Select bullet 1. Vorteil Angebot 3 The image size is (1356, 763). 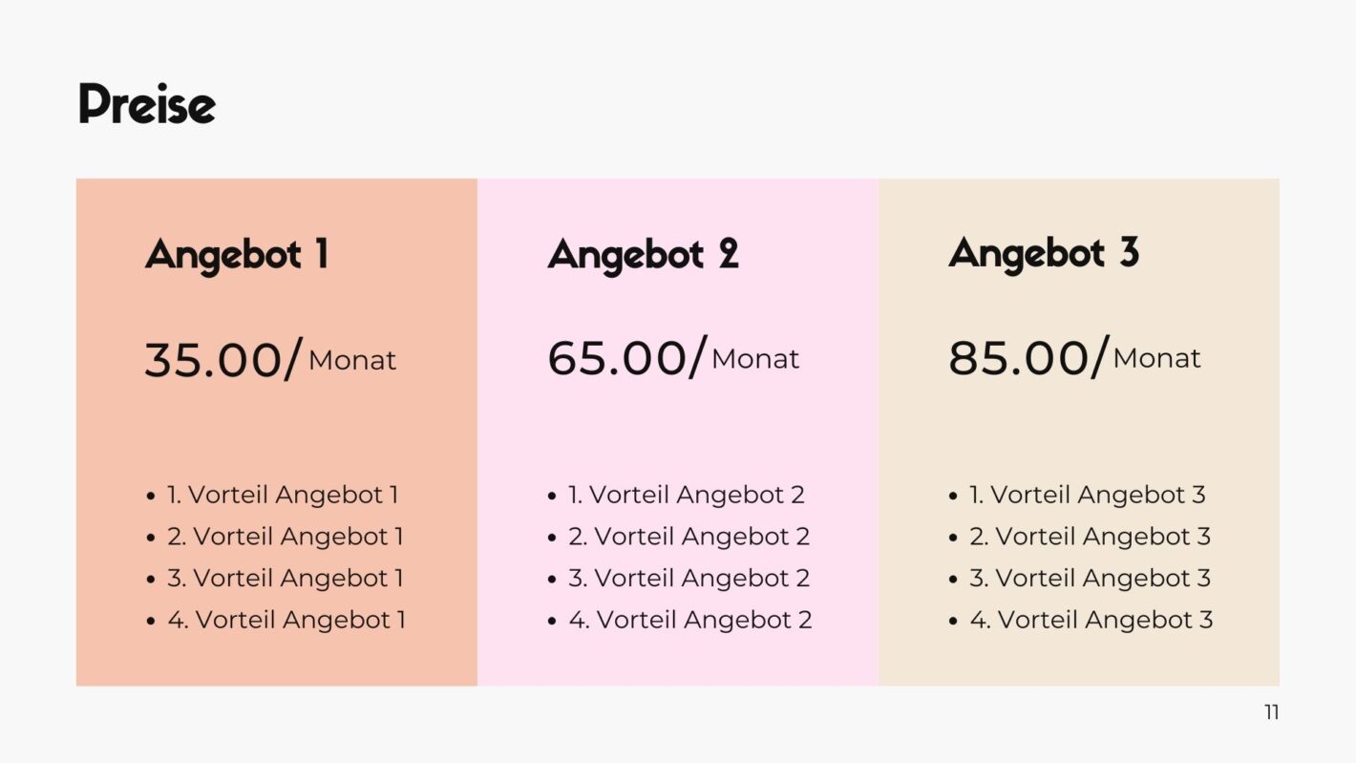(1088, 495)
